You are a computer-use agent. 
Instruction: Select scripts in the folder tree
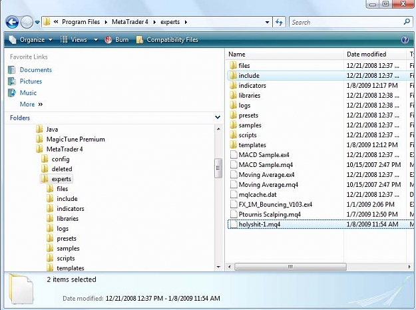tap(65, 258)
